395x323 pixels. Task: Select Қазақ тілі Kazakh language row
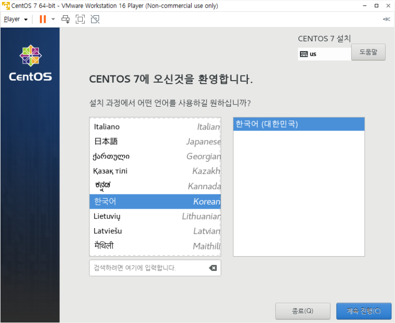155,171
